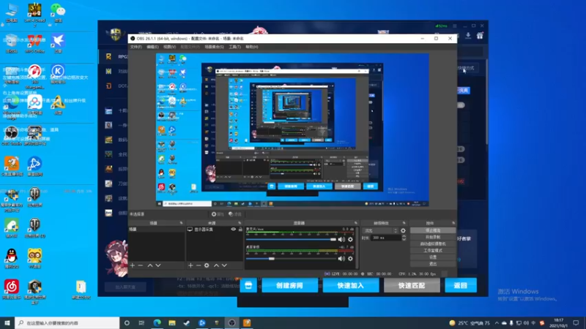Remove the selected scene with the minus icon

[x=141, y=265]
